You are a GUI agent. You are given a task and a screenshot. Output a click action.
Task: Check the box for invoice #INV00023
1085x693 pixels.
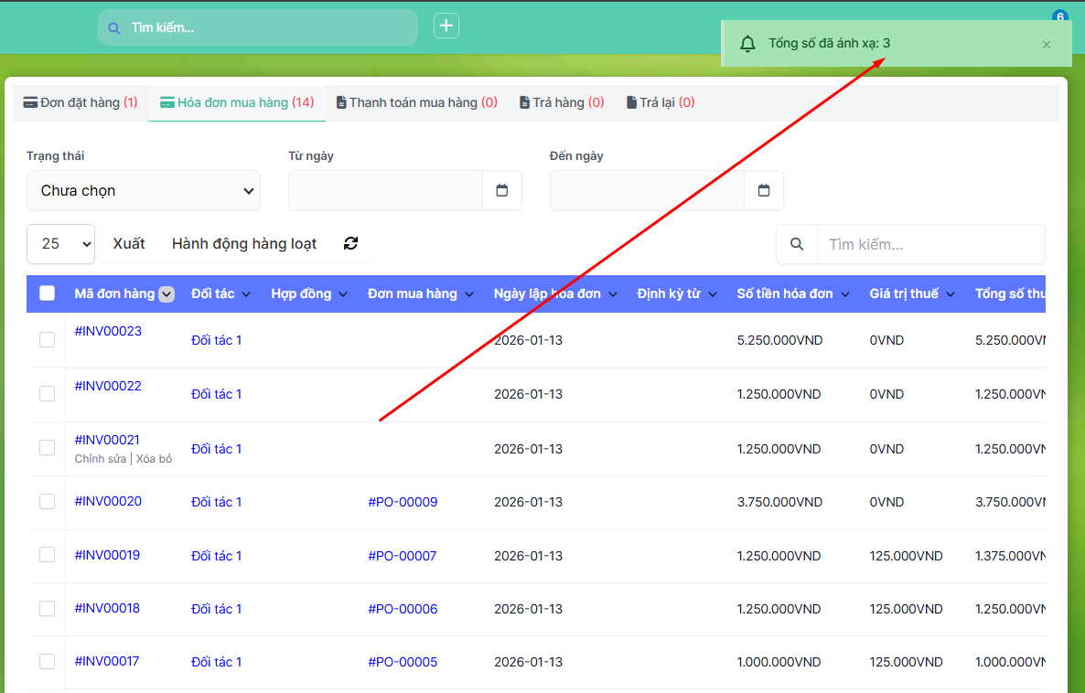click(x=47, y=340)
